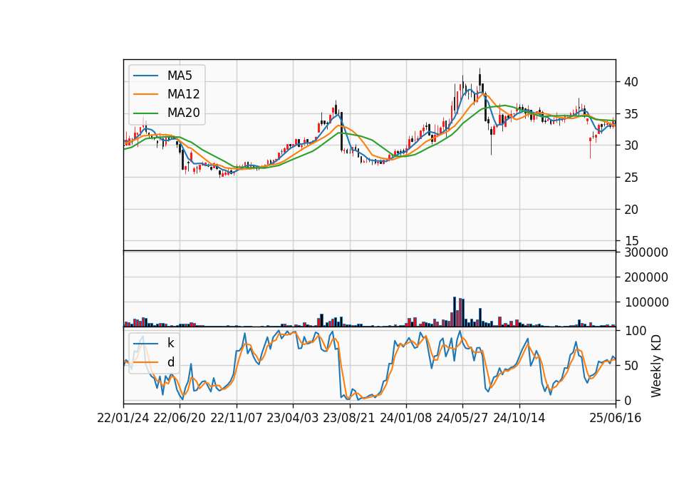Click the price axis value 25
This screenshot has width=684, height=492.
[631, 178]
